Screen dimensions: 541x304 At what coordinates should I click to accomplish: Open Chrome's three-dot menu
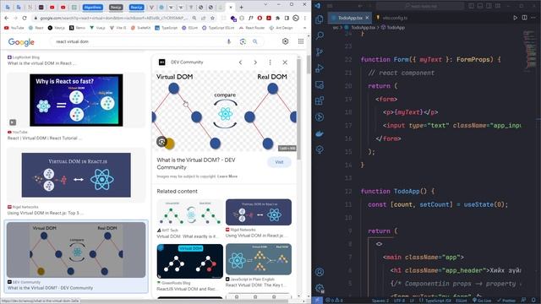click(x=304, y=18)
